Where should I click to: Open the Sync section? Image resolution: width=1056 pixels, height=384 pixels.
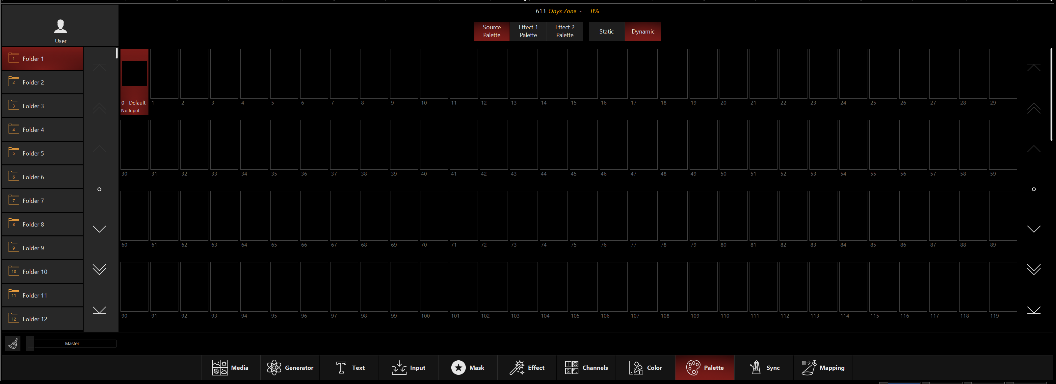click(x=764, y=368)
